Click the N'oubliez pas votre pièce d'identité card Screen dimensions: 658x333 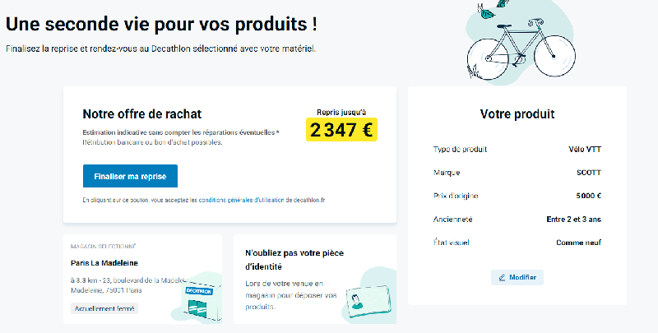coord(315,279)
